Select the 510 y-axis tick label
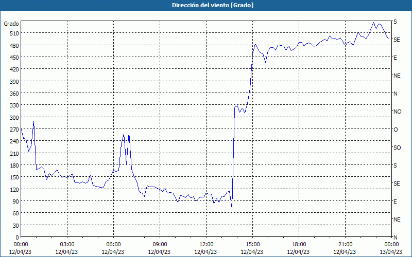 pos(15,33)
